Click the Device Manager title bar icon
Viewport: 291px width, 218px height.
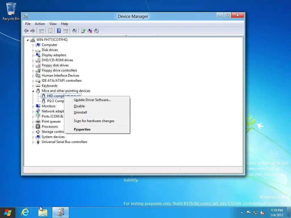click(26, 16)
